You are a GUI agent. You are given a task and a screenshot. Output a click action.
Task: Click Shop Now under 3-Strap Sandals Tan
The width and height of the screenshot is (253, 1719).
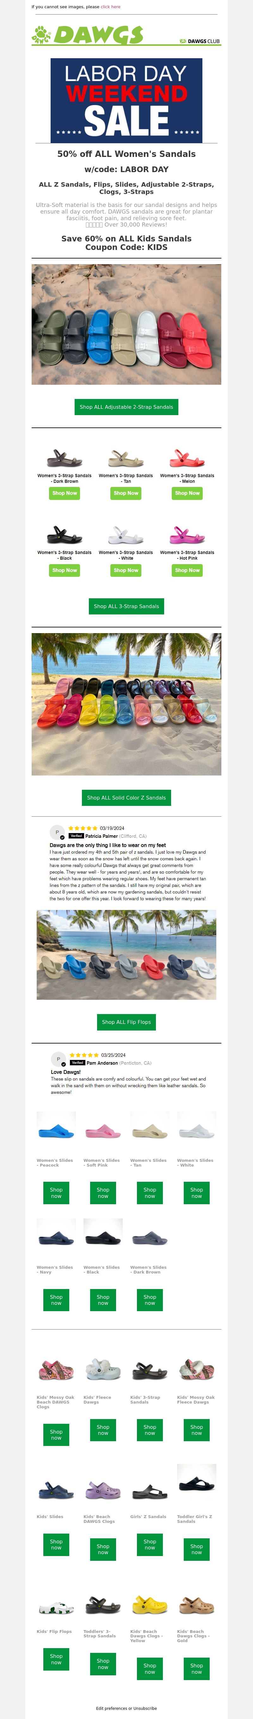[126, 493]
